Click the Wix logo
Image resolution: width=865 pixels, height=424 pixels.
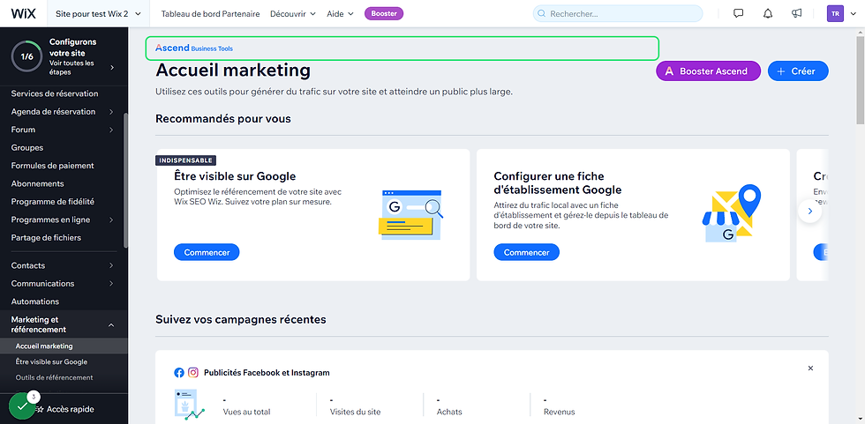pos(23,14)
